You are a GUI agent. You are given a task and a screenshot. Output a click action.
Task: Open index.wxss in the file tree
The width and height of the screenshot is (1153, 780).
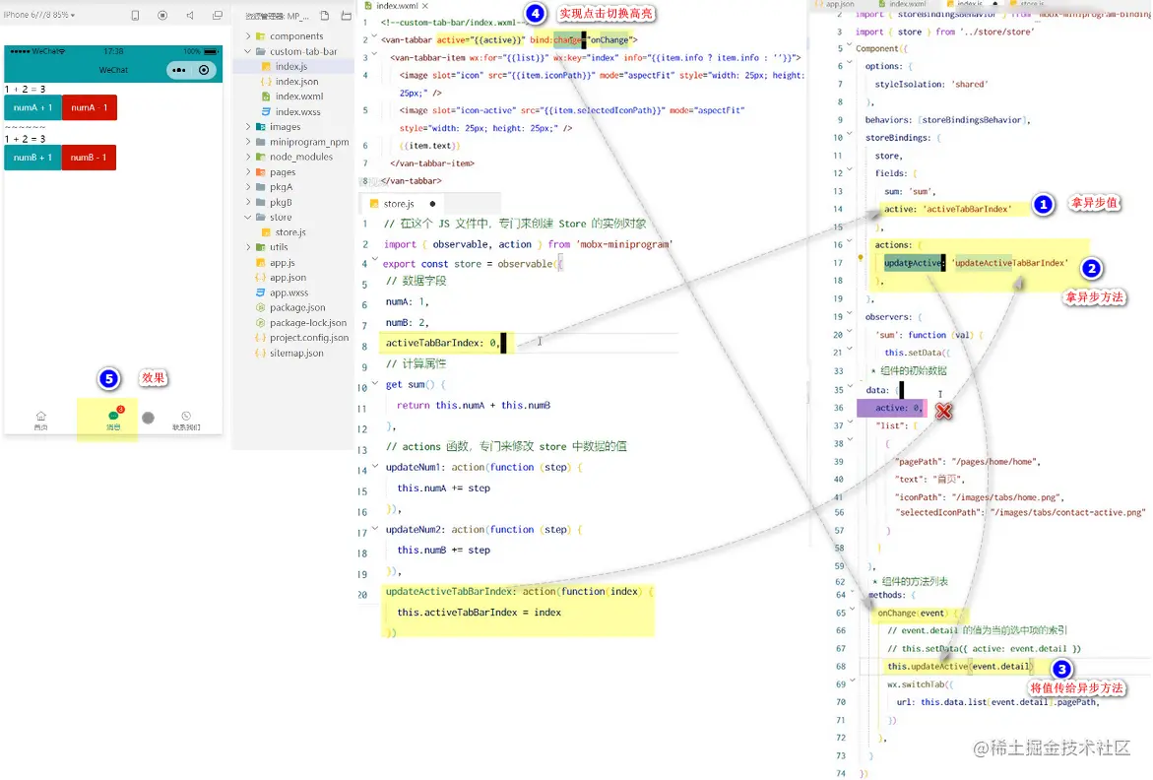click(297, 111)
